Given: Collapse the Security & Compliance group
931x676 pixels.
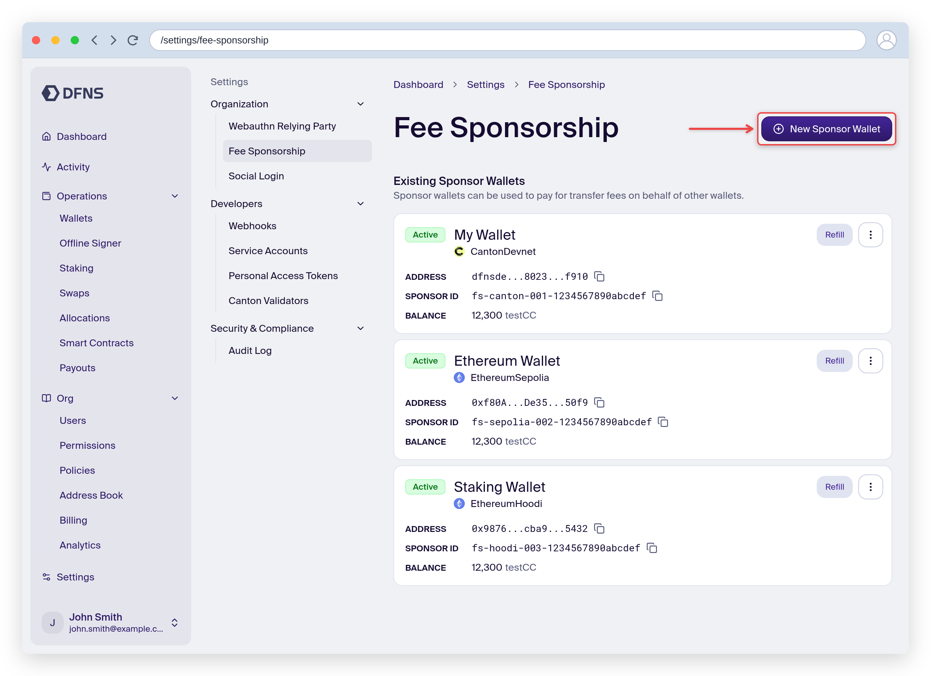Looking at the screenshot, I should click(x=361, y=329).
